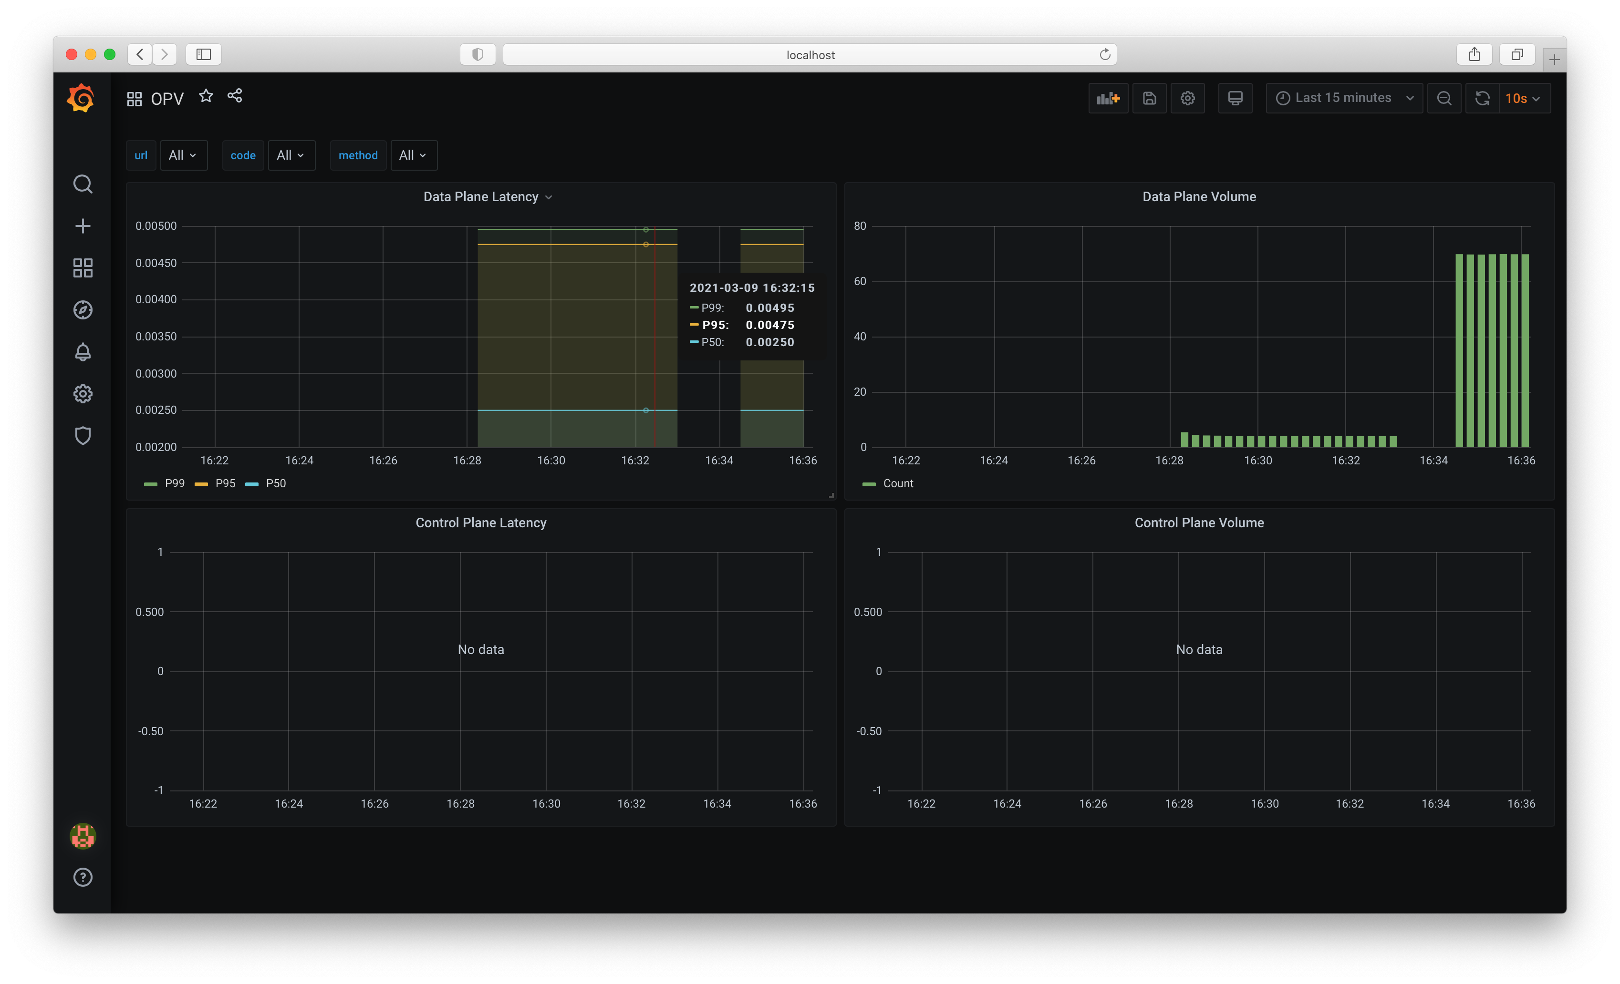
Task: Click the code variable label
Action: (x=243, y=155)
